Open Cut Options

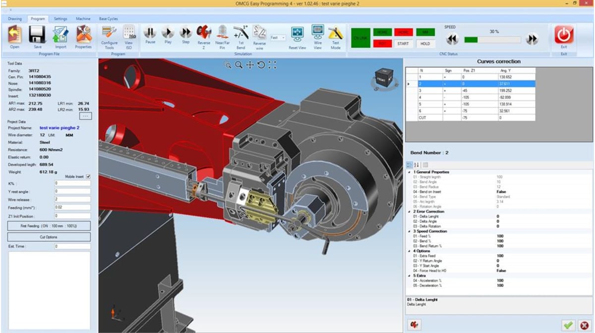49,237
